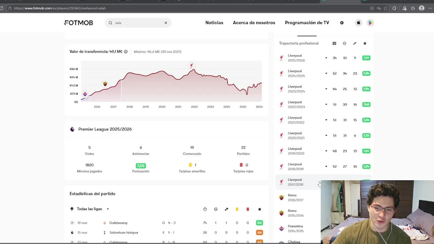Open the Acerca de nosotros menu

point(254,23)
